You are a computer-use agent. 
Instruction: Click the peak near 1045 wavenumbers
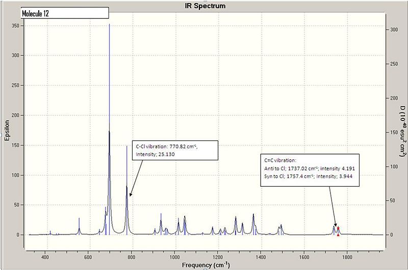coord(185,225)
